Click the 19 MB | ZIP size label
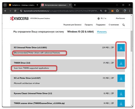Viewport: 135px width, 109px height. click(109, 103)
